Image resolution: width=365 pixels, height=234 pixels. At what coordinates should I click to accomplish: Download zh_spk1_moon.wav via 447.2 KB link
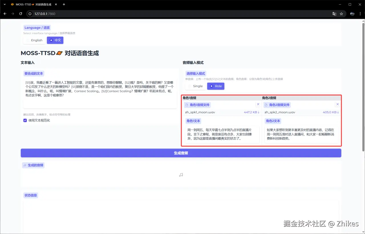252,112
